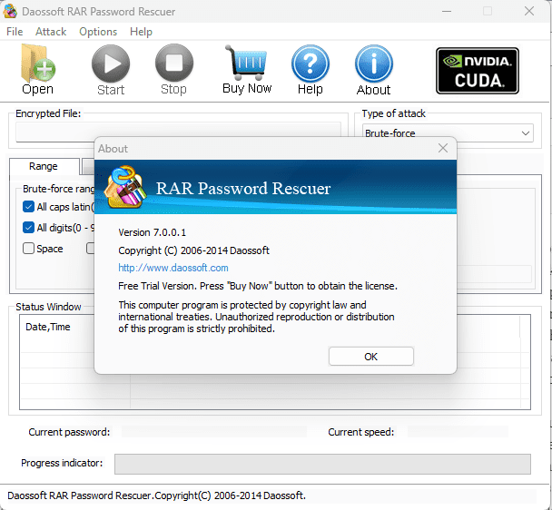Click the Copyright 2006-2014 Daossoft line in dialog
The image size is (552, 510).
pos(193,250)
